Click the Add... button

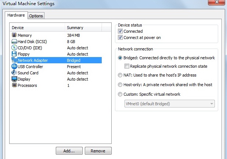pos(69,151)
